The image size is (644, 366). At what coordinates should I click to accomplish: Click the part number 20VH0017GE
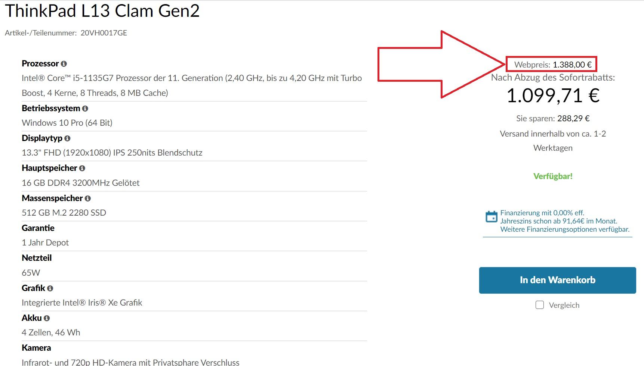104,33
